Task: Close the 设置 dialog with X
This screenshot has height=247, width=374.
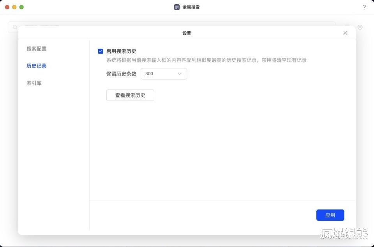Action: pos(345,33)
